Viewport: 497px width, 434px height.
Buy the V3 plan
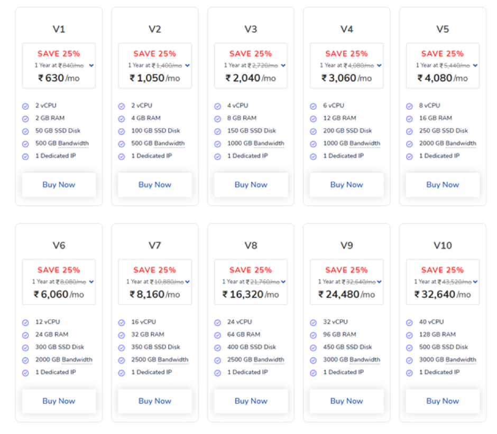tap(251, 185)
